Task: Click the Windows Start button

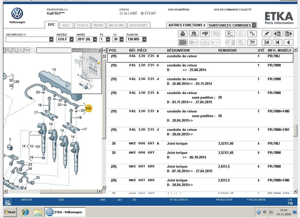Action: (x=10, y=212)
